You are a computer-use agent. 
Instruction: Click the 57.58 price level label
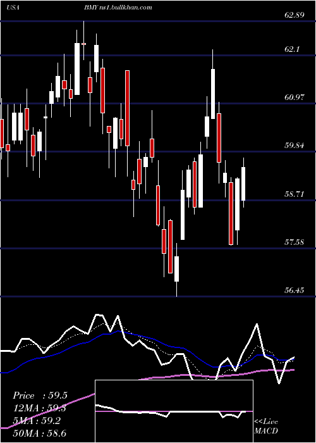295,242
